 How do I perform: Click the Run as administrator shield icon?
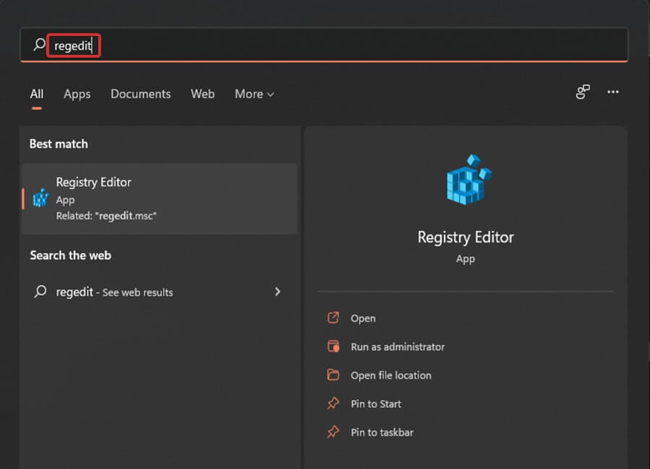pos(333,346)
